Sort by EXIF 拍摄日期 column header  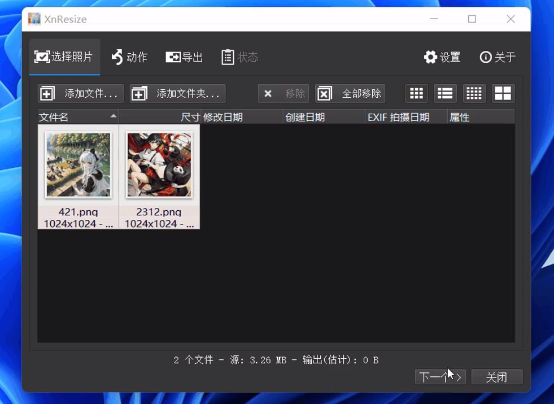click(x=406, y=117)
